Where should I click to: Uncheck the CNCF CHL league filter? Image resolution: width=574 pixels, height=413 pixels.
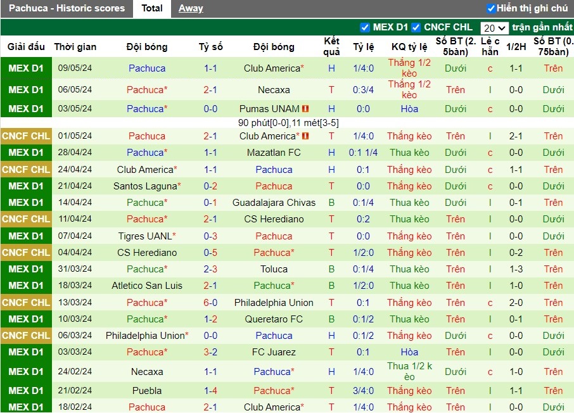tap(416, 27)
